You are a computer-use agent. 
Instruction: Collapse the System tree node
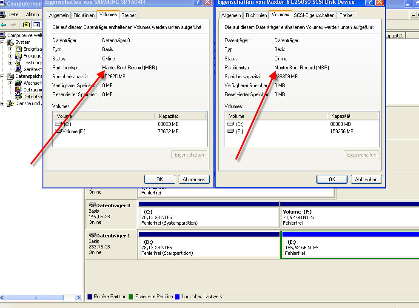[x=3, y=42]
